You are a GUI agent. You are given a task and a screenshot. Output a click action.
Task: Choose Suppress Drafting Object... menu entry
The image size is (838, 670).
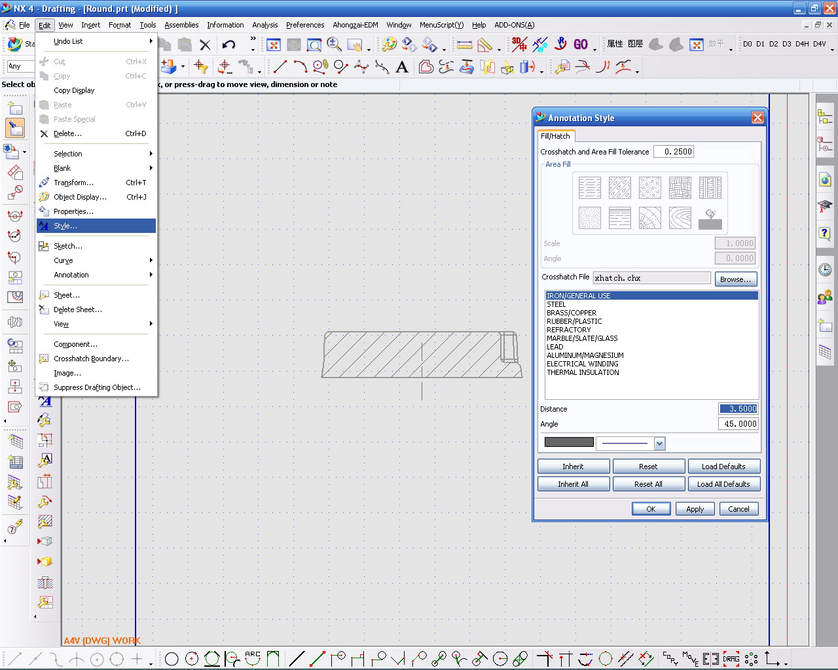tap(96, 387)
